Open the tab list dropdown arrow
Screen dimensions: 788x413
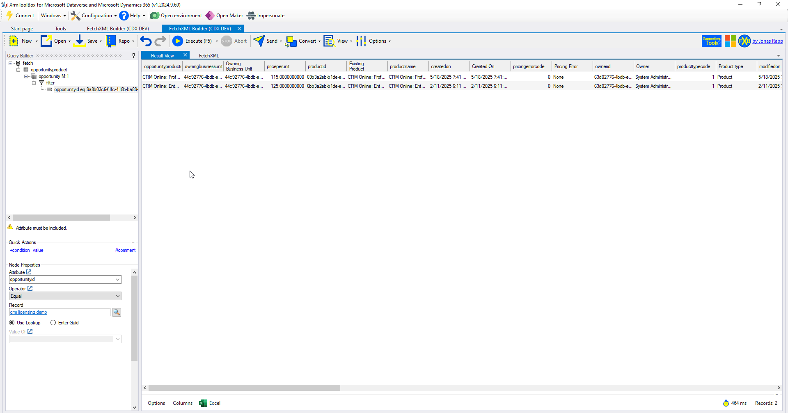click(781, 29)
